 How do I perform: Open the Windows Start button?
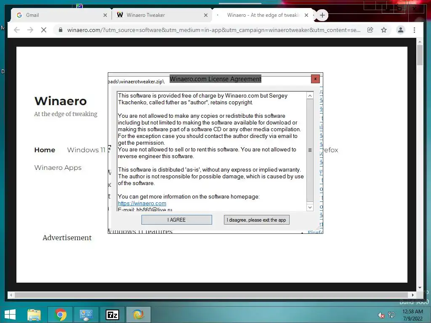tap(10, 315)
